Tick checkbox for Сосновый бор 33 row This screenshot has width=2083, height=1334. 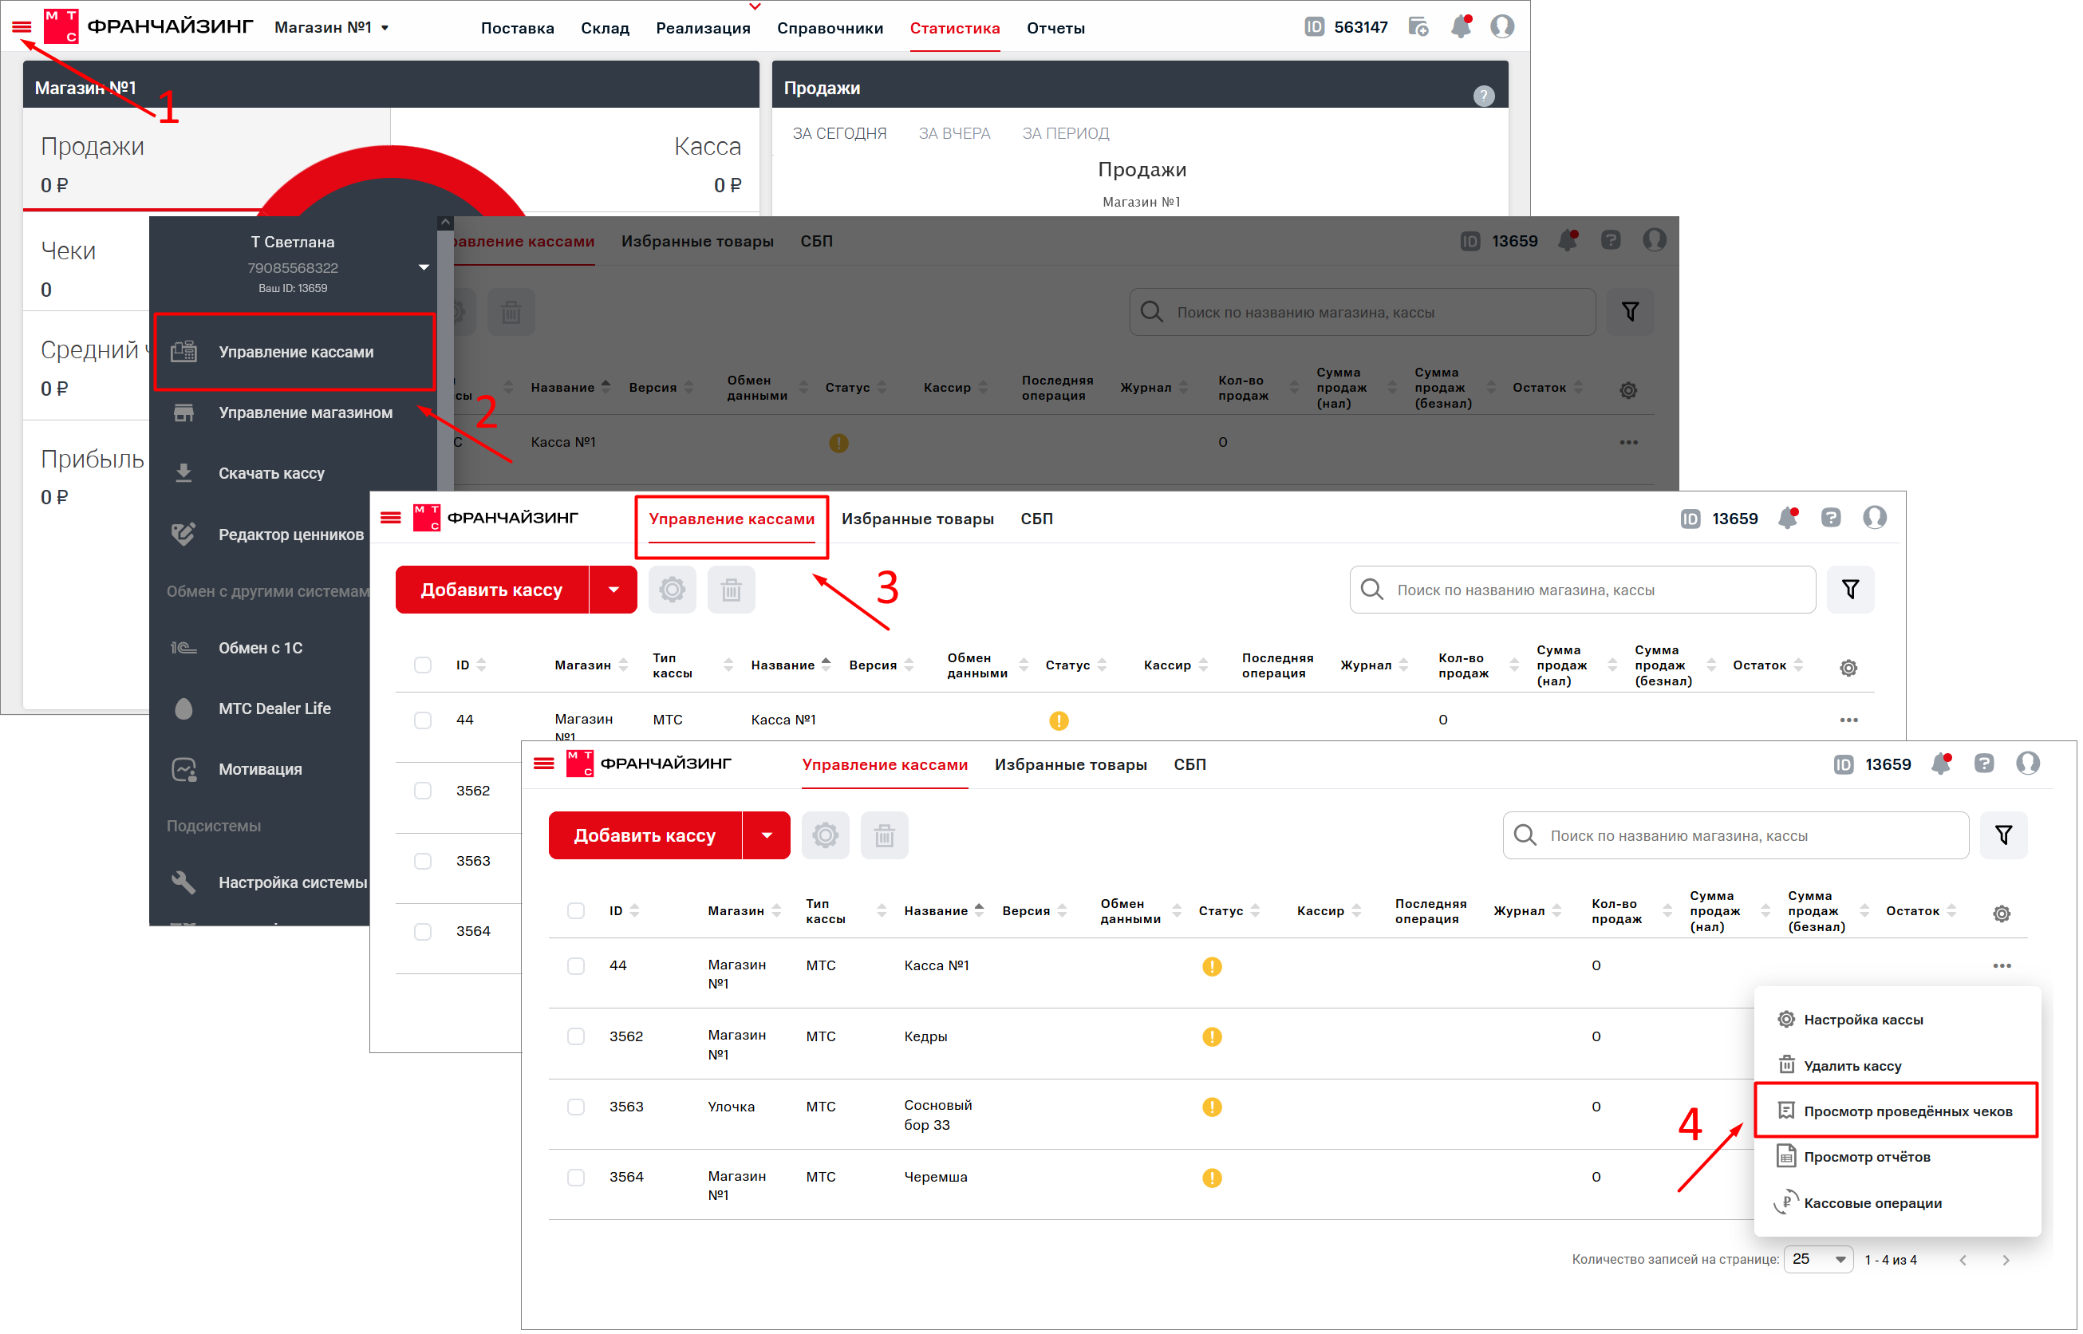coord(576,1108)
